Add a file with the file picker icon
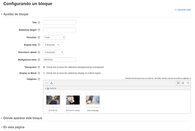This screenshot has height=131, width=195. pos(46,83)
